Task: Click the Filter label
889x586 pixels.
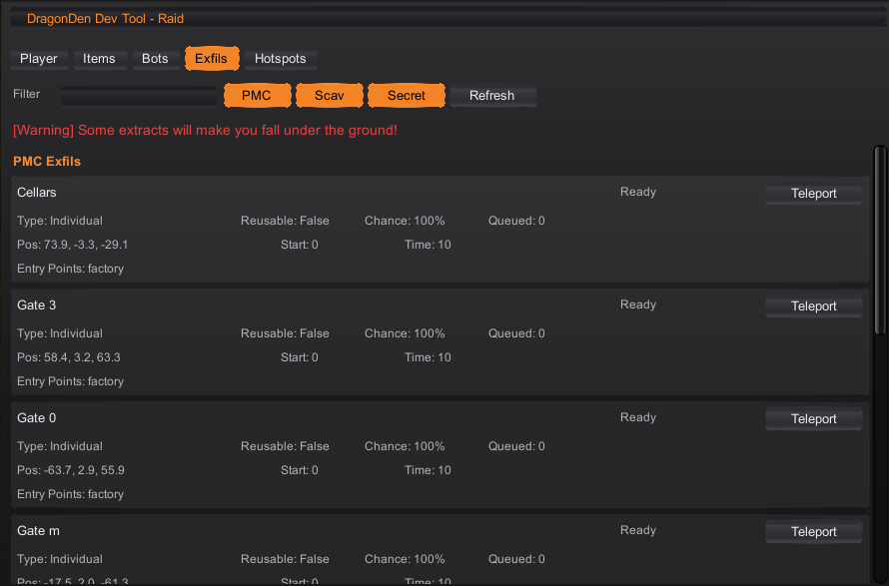Action: pos(27,94)
